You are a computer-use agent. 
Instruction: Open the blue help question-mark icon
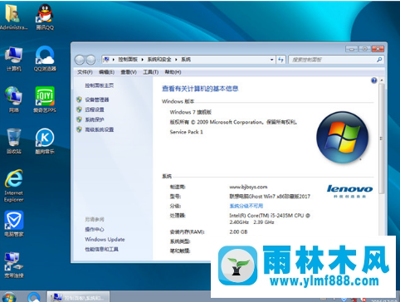click(x=373, y=80)
